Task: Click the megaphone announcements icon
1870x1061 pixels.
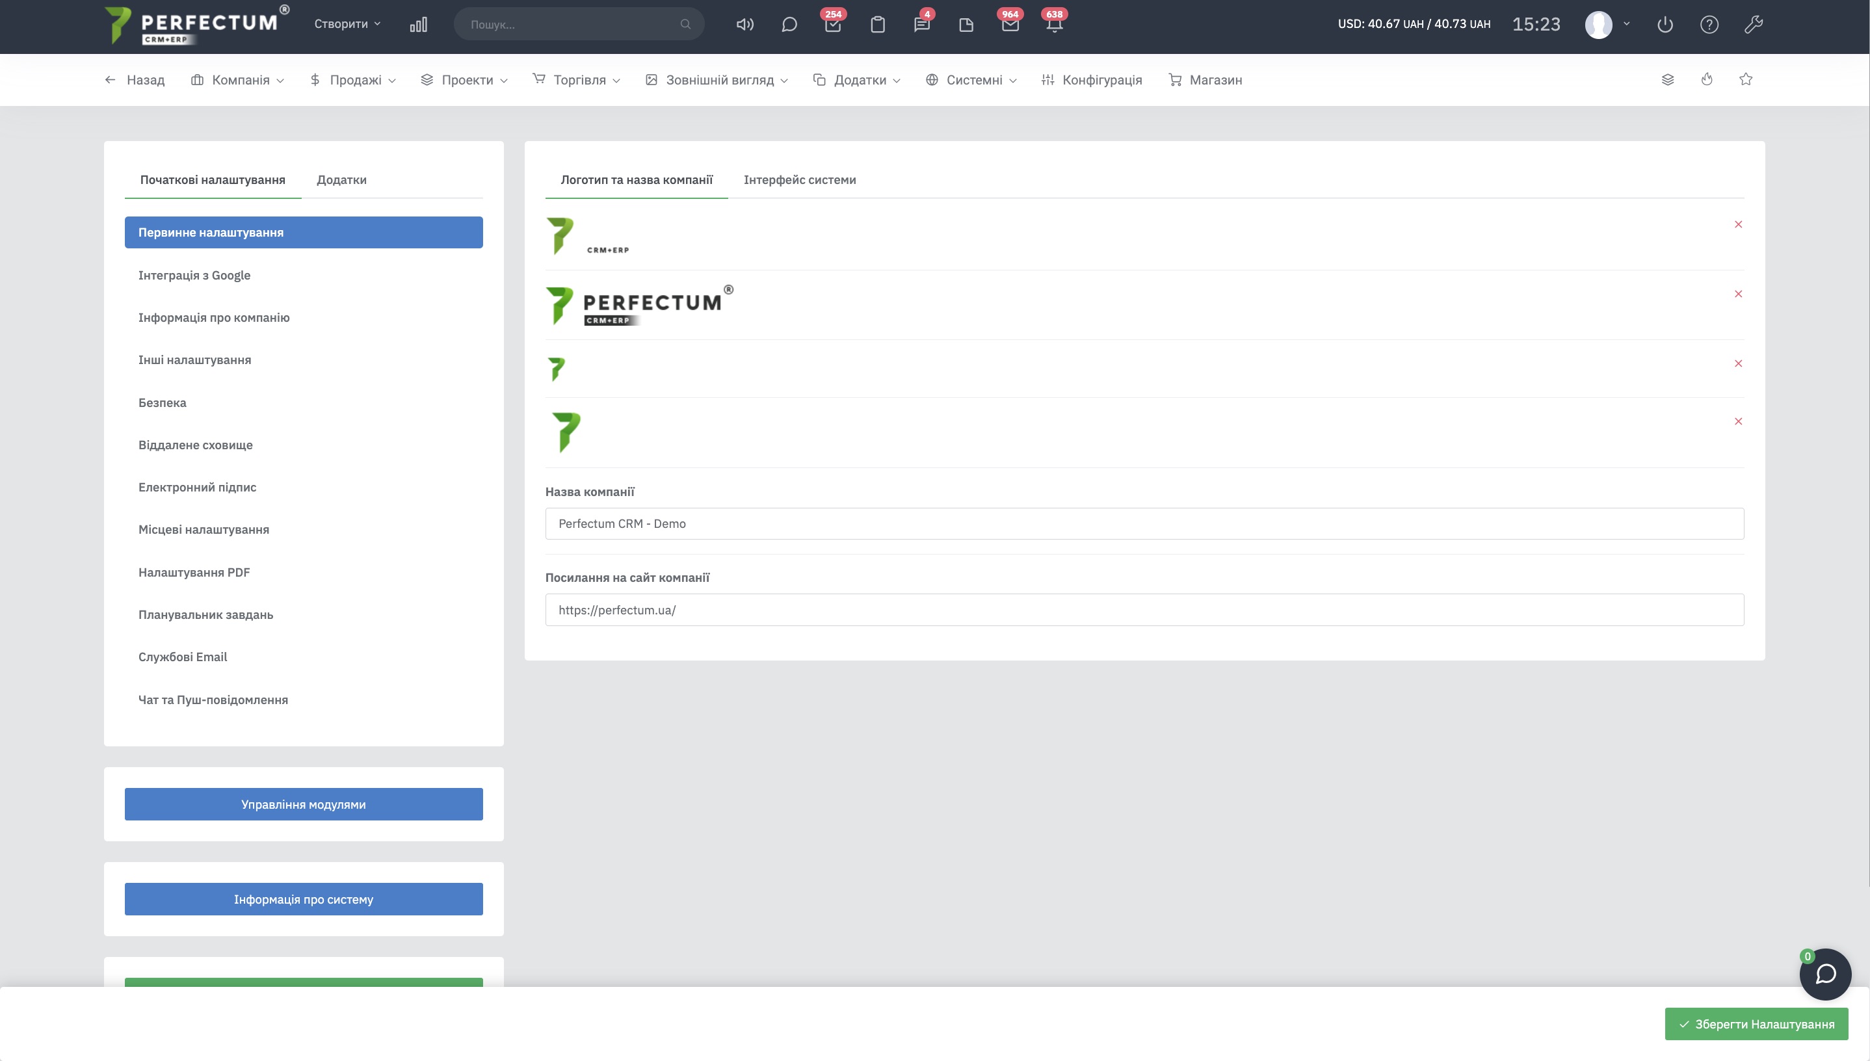Action: click(744, 25)
